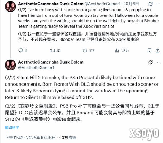Open @AestheticGamer1 handle on first tweet

point(103,4)
